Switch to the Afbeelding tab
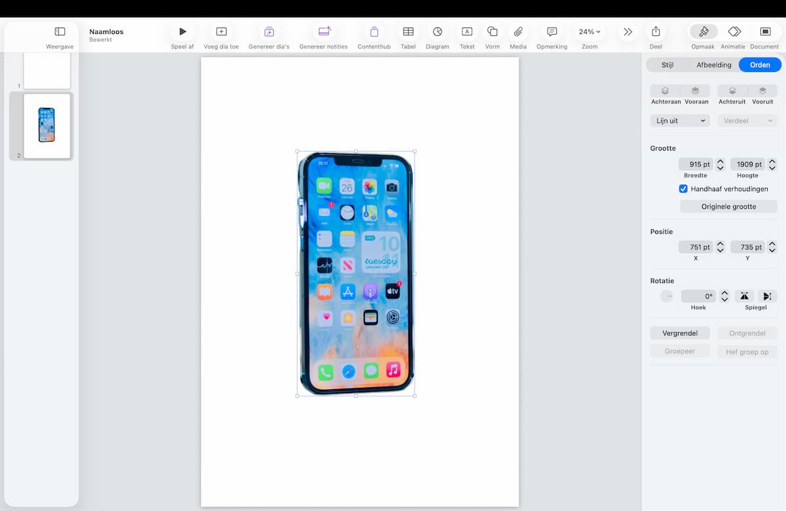 [x=714, y=65]
